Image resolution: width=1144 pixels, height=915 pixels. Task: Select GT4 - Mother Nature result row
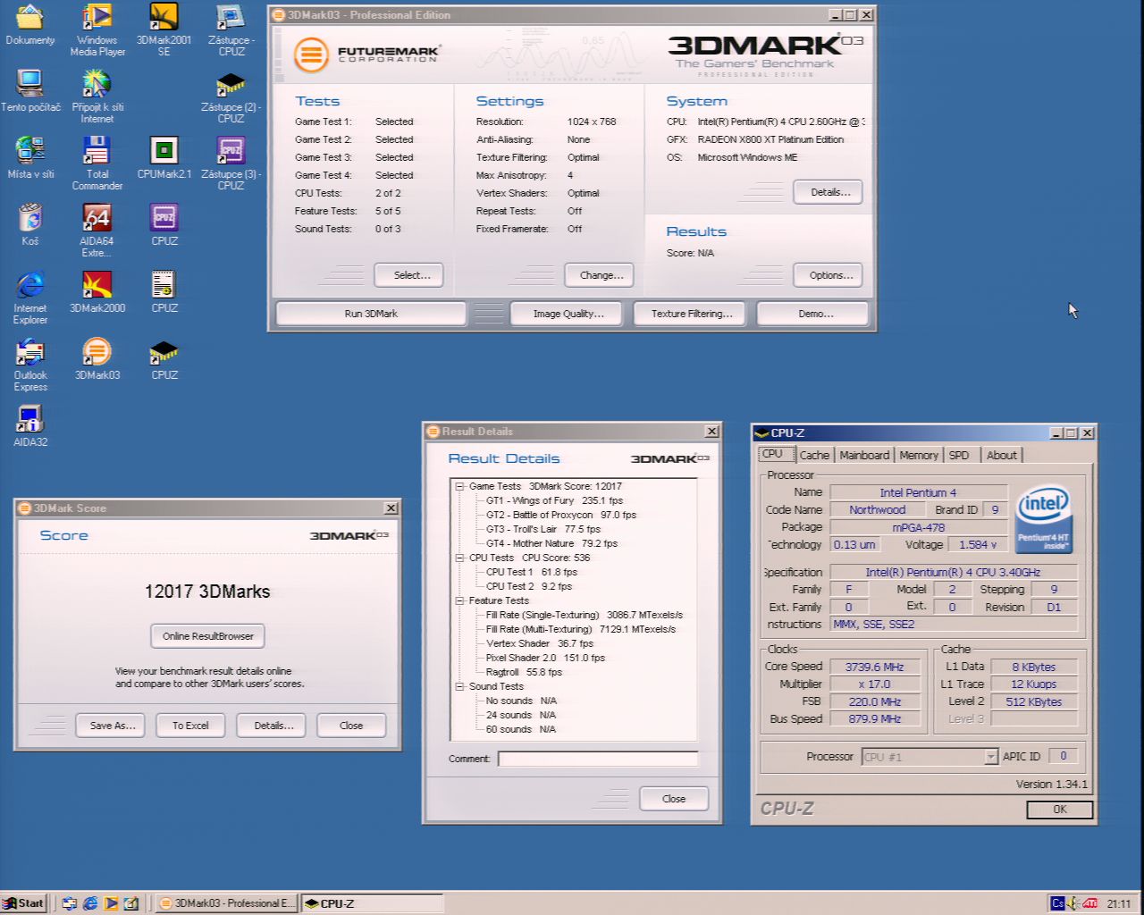551,543
